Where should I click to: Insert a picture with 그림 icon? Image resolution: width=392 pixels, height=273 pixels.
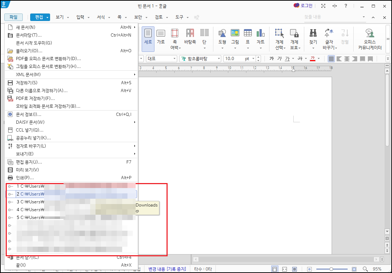point(235,39)
